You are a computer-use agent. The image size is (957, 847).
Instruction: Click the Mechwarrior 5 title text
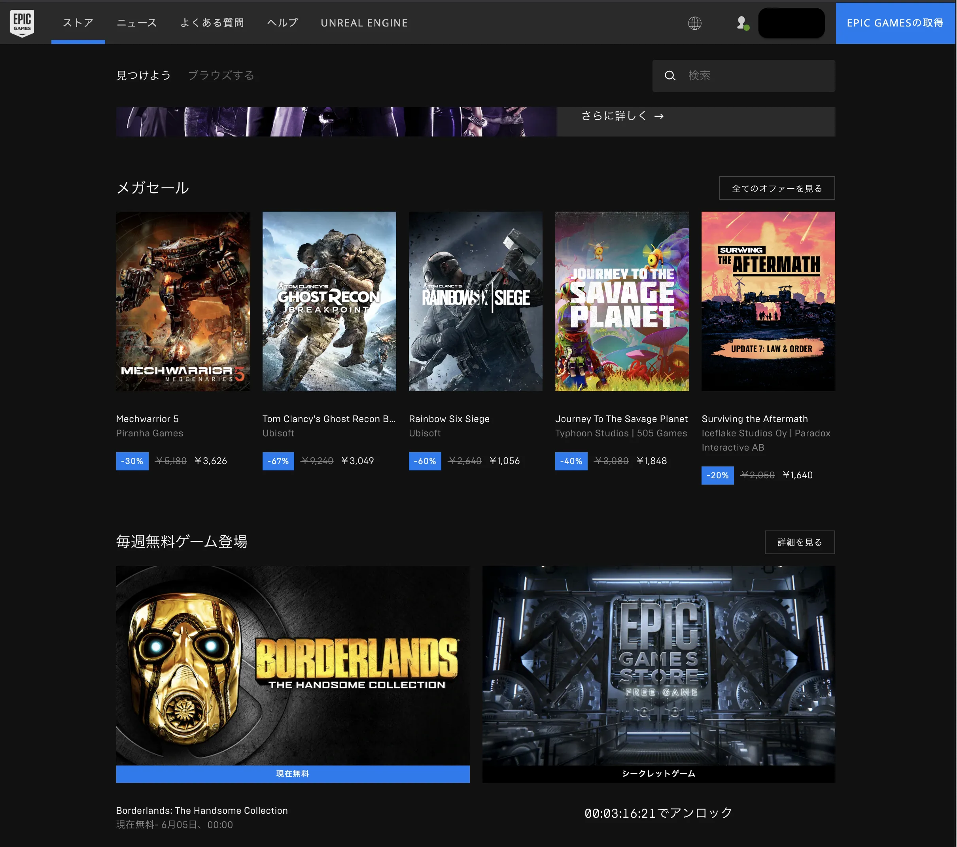[x=148, y=419]
